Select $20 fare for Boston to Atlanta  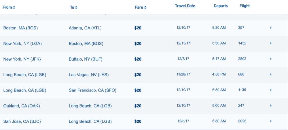[138, 28]
